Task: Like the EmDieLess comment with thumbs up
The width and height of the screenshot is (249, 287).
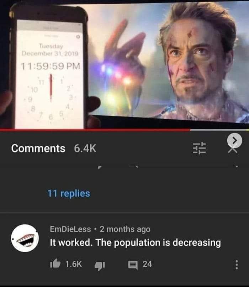Action: point(55,263)
